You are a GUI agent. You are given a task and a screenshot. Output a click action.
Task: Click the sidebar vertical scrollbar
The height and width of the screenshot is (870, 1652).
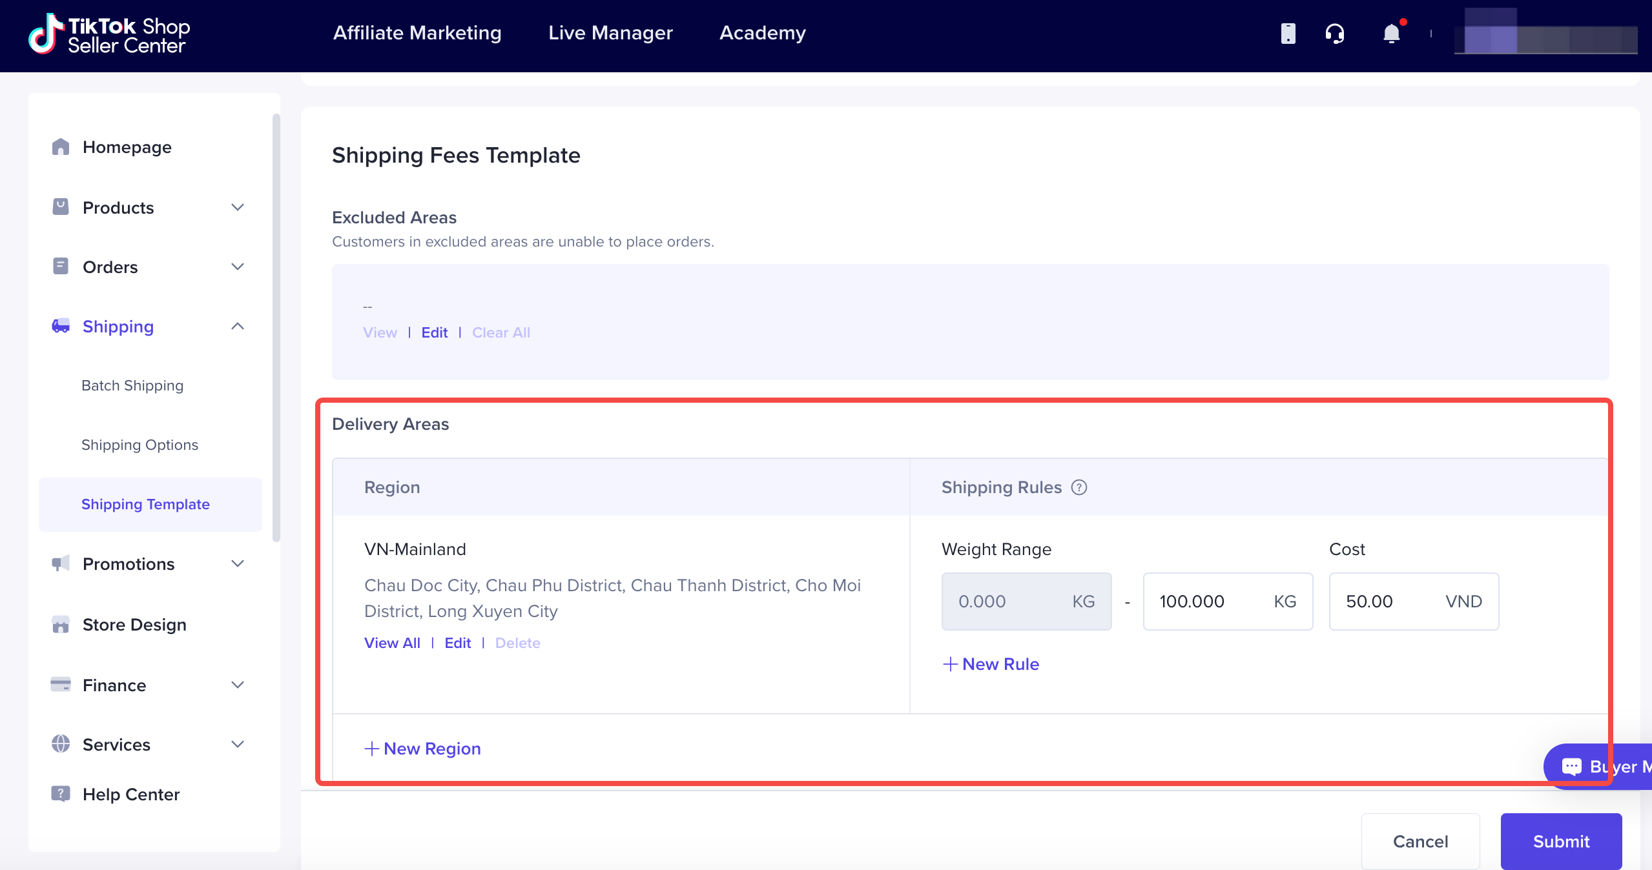(276, 328)
